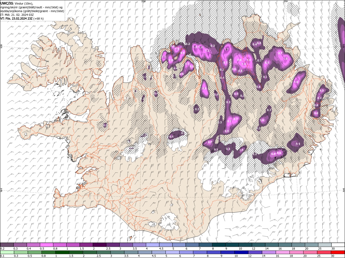Click the '1.6' precipitation value on the map

[200, 47]
